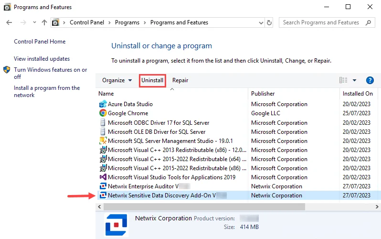
Task: Click the horizontal scrollbar thumb
Action: point(204,206)
